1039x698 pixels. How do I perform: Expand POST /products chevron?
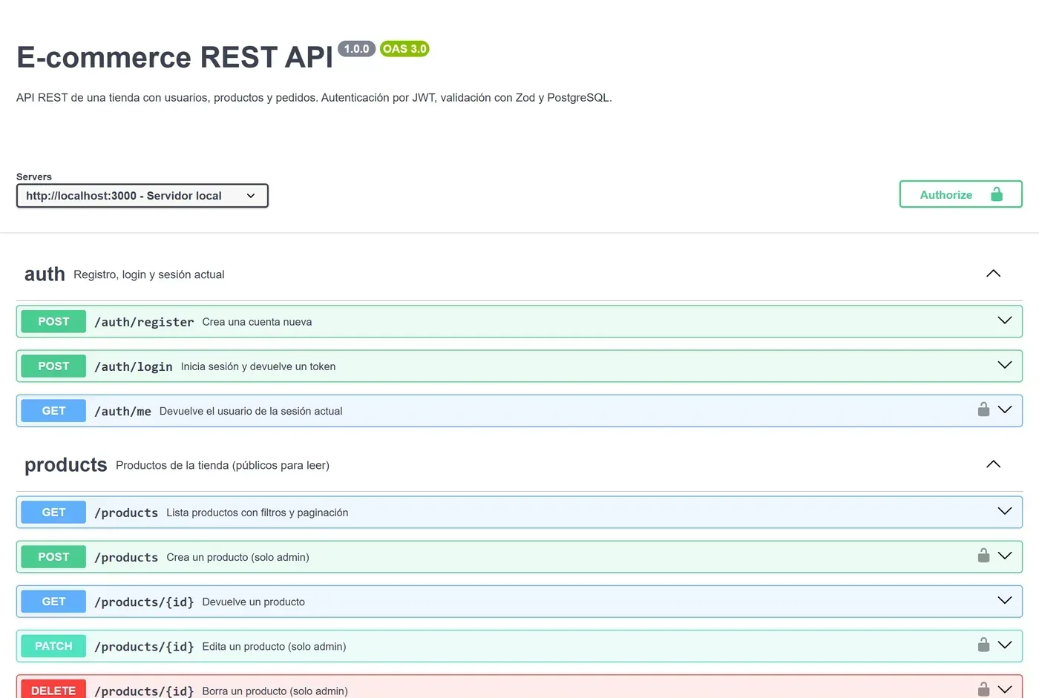(1005, 556)
